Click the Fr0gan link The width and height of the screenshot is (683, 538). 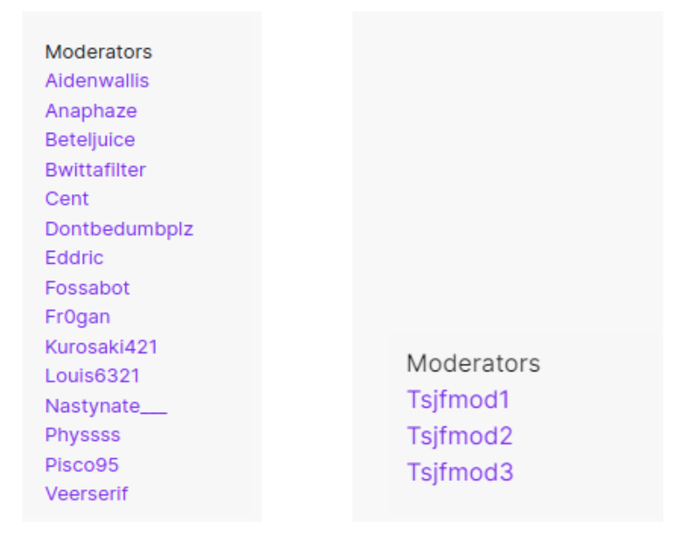click(78, 317)
